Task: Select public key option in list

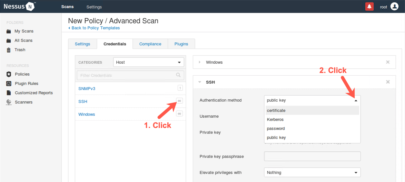Action: [312, 137]
